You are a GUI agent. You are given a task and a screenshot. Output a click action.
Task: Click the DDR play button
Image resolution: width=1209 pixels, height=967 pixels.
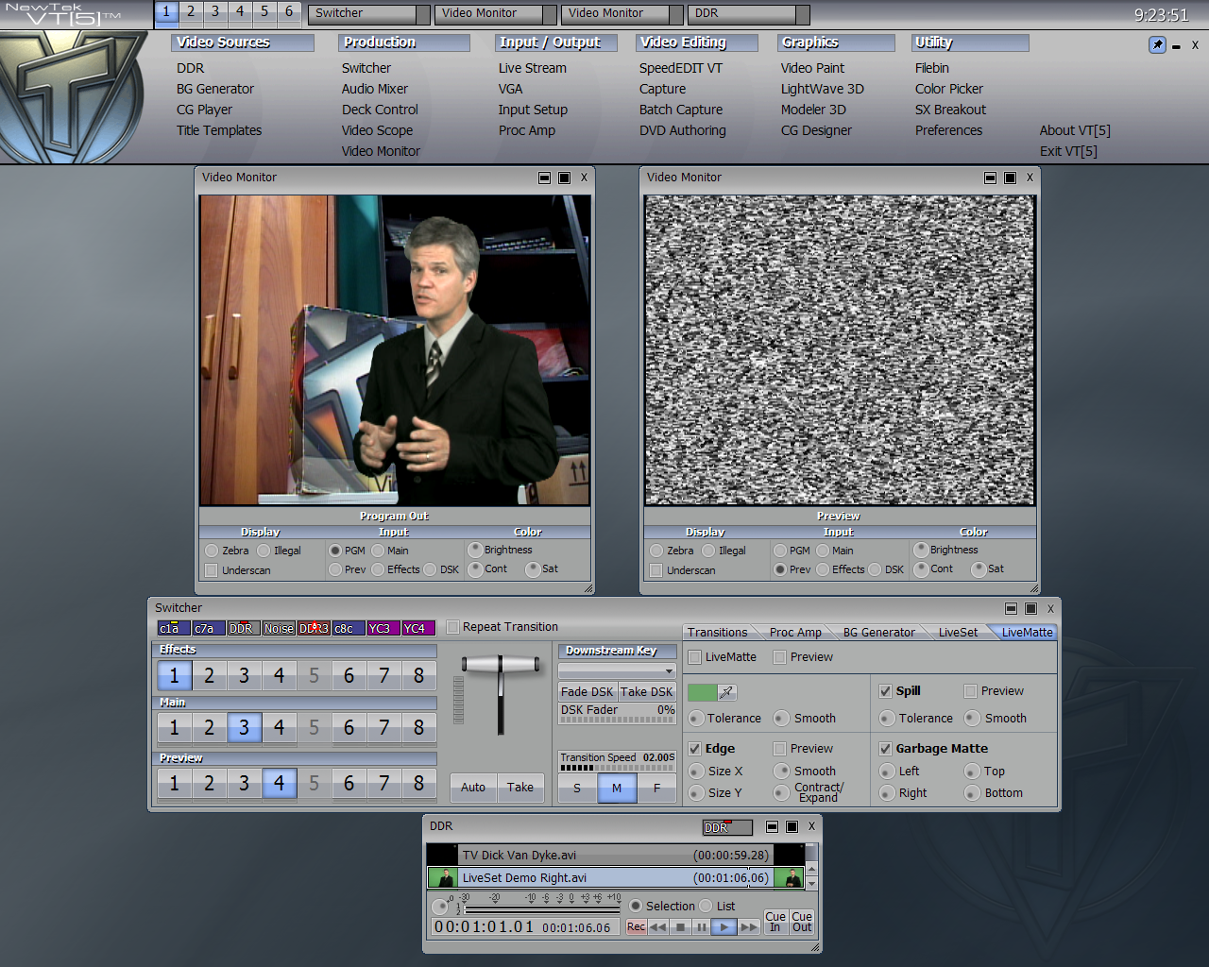[x=724, y=927]
